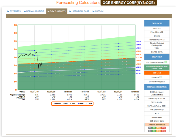Click the OGE ENERGY CORP(NYS:OGE) title badge
This screenshot has width=176, height=137.
pos(129,3)
